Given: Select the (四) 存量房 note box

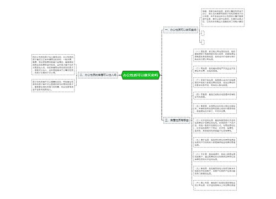Looking at the screenshot, I should 215,96.
